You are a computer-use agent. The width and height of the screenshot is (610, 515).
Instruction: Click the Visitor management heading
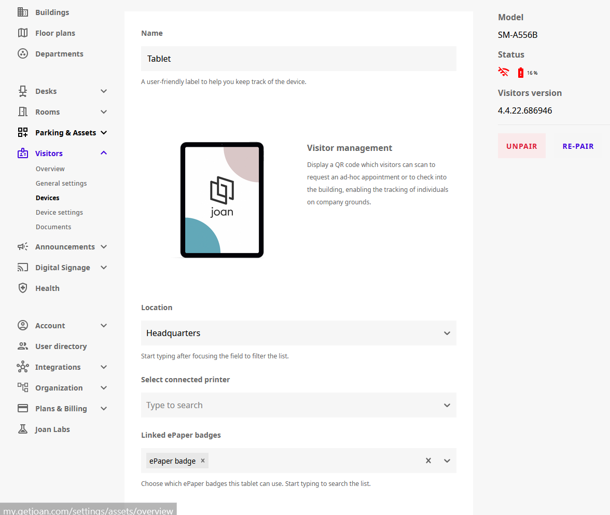(x=350, y=148)
